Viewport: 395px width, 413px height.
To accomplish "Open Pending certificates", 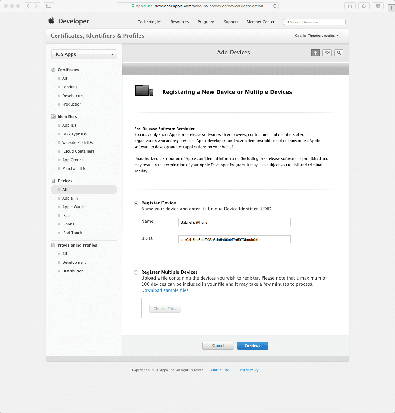I will pos(69,87).
